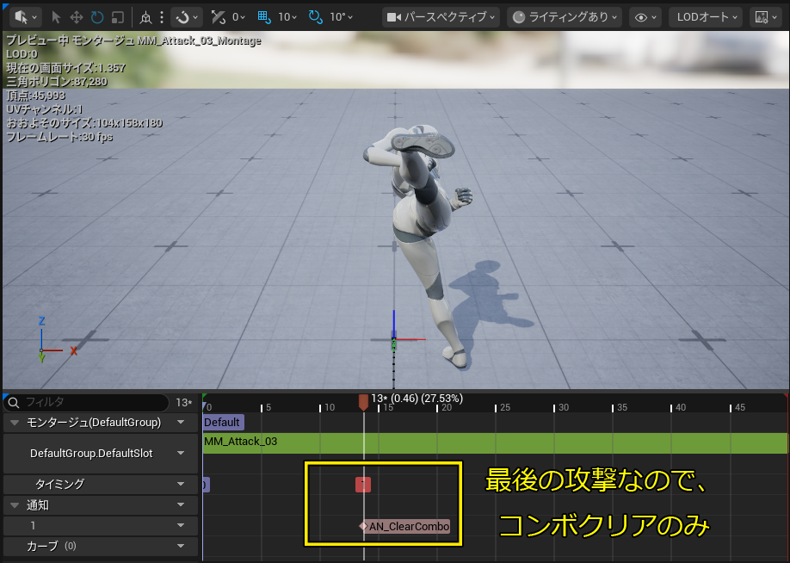Open rotation snap 10° dropdown
The width and height of the screenshot is (790, 563).
pos(341,17)
